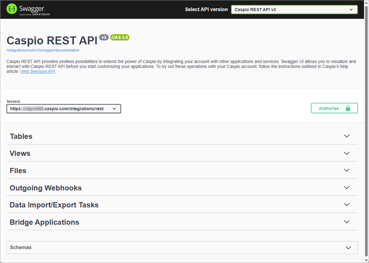
Task: Open the Servers URL dropdown
Action: tap(64, 109)
